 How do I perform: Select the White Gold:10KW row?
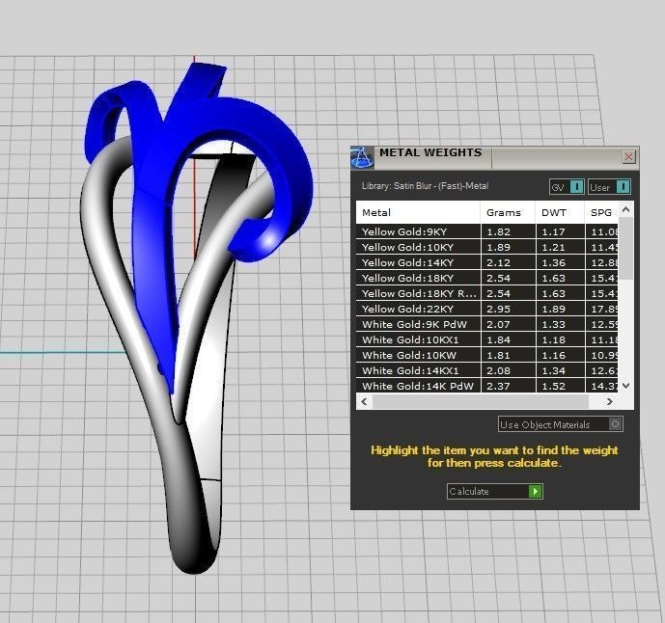click(x=486, y=355)
